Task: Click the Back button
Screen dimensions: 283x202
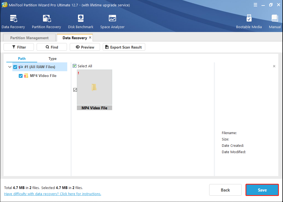Action: 225,190
